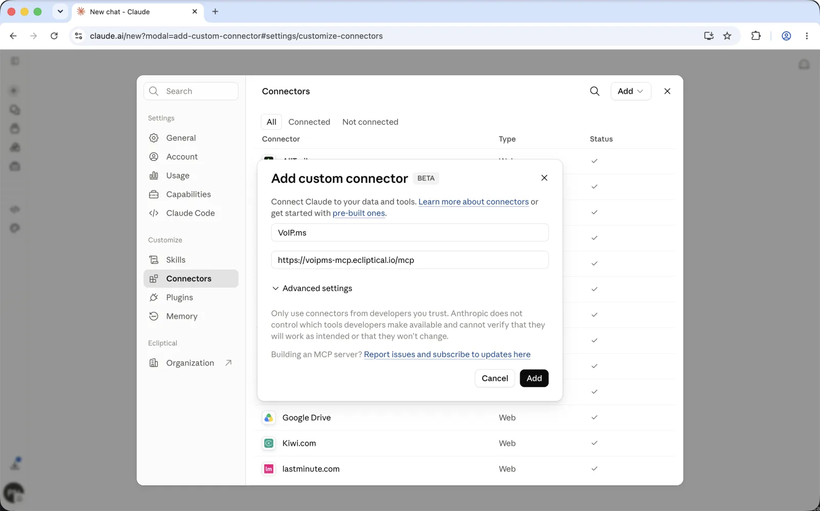Click the Kiwi.com connector icon

[269, 443]
